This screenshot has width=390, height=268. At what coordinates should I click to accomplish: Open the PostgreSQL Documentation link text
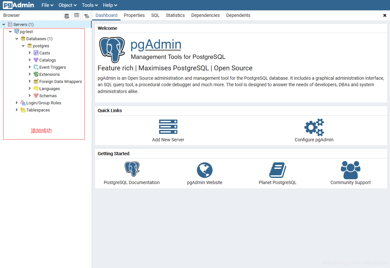point(132,182)
